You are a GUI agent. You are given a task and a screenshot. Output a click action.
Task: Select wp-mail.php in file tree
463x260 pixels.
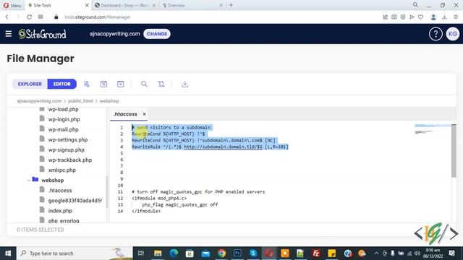point(63,129)
